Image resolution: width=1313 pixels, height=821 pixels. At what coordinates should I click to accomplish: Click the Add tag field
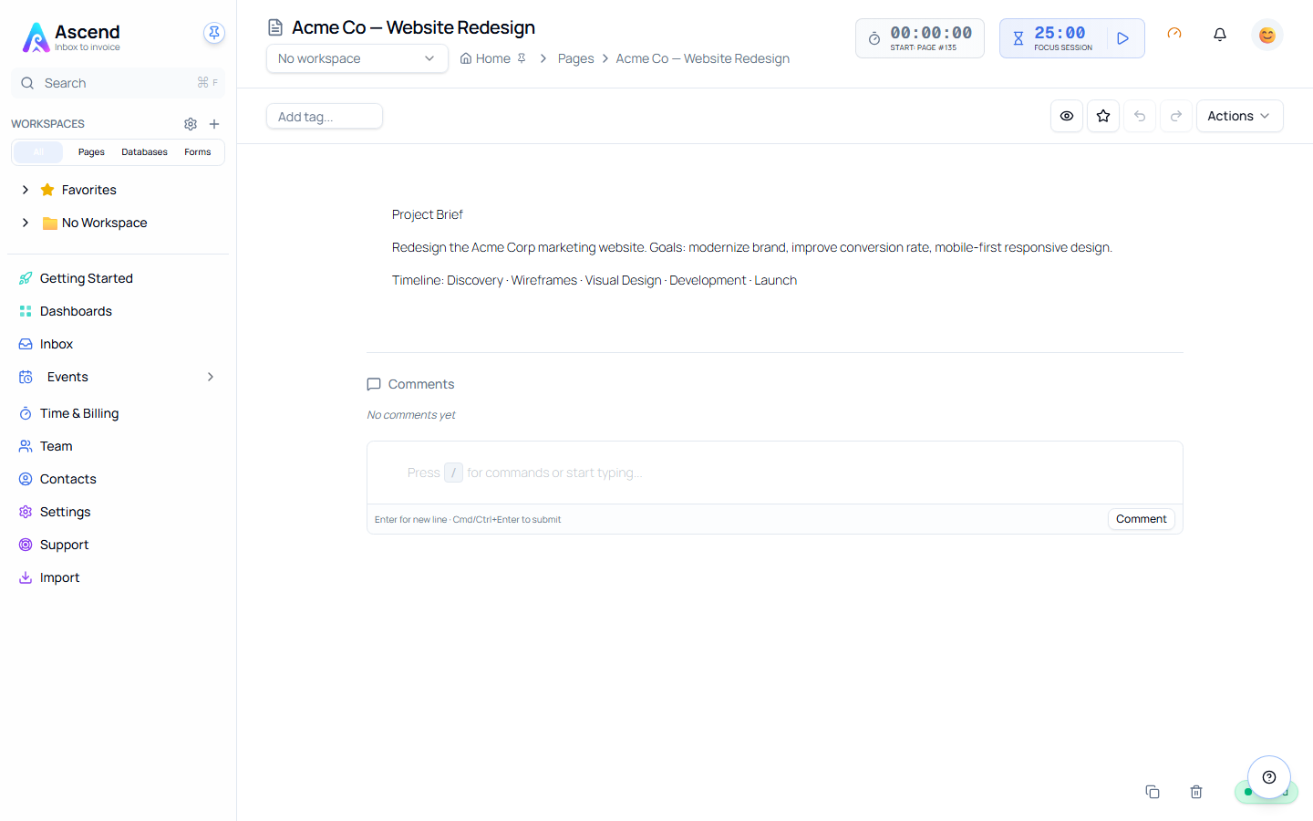(x=325, y=117)
